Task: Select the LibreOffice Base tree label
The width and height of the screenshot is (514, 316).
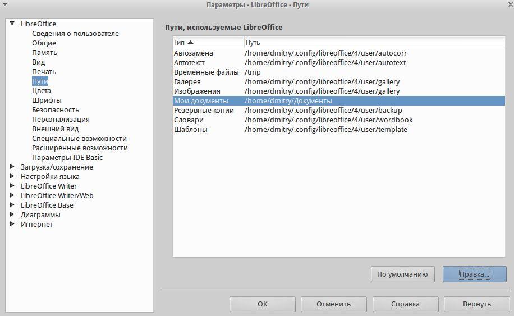Action: [x=47, y=205]
